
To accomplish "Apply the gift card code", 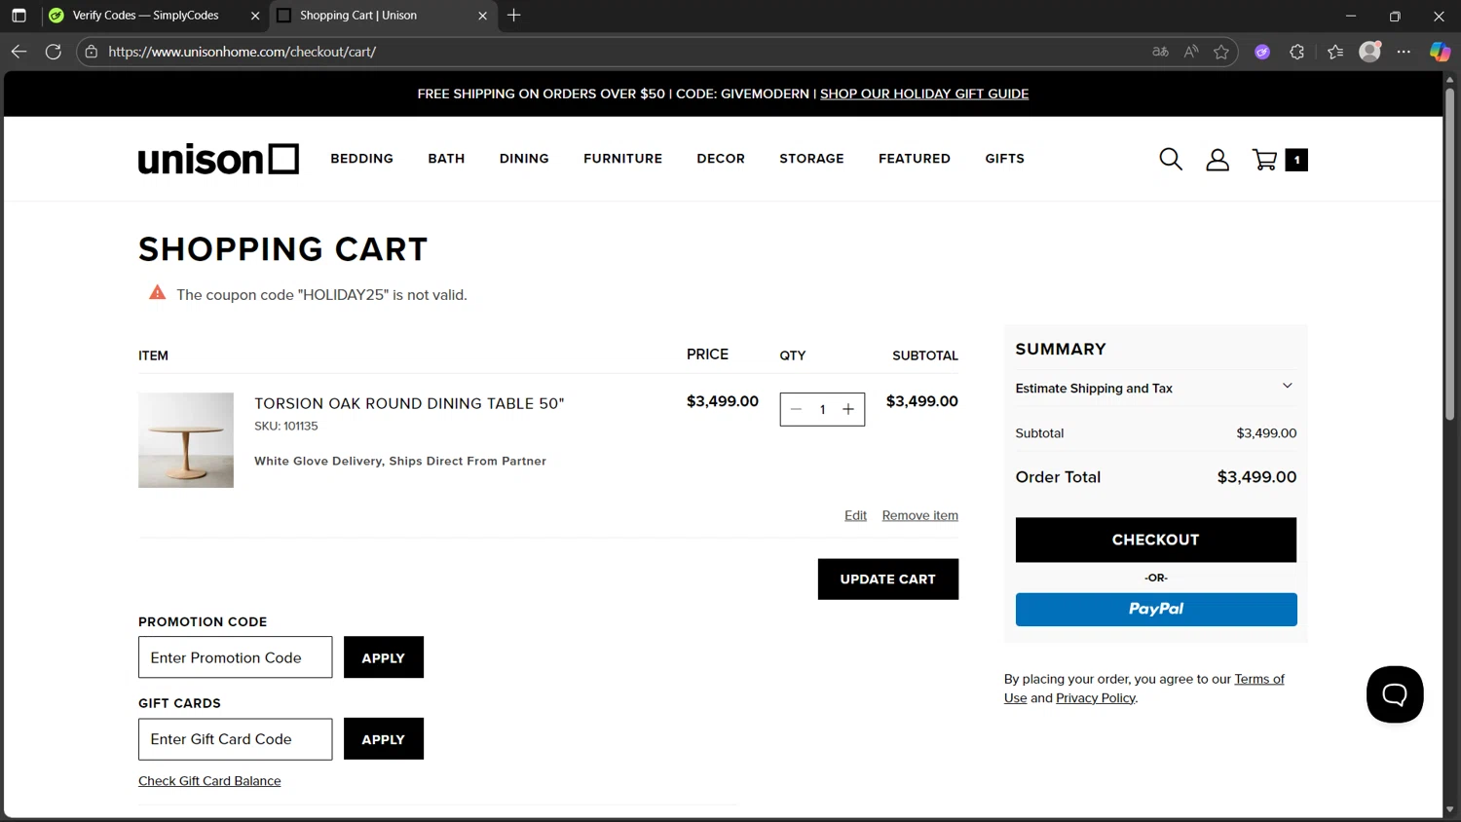I will (x=383, y=739).
